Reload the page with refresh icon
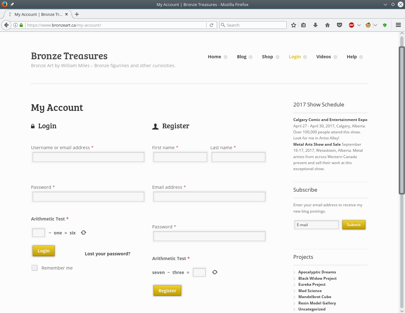Viewport: 405px width, 313px height. pyautogui.click(x=212, y=25)
